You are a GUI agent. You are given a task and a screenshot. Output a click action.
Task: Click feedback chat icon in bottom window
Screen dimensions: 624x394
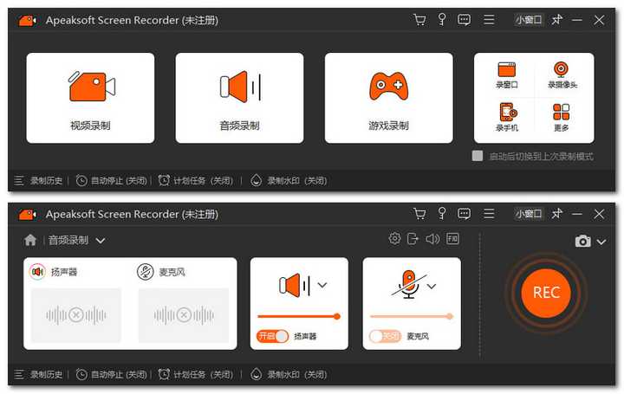coord(464,214)
